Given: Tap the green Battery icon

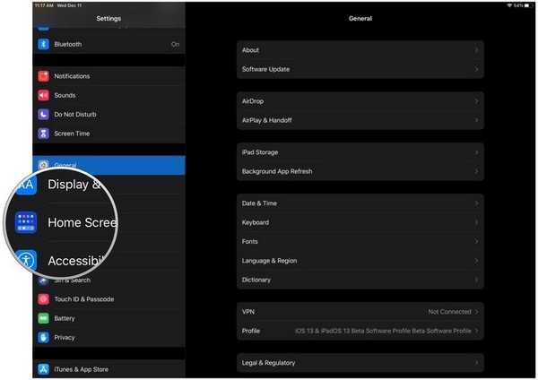Looking at the screenshot, I should pyautogui.click(x=43, y=318).
